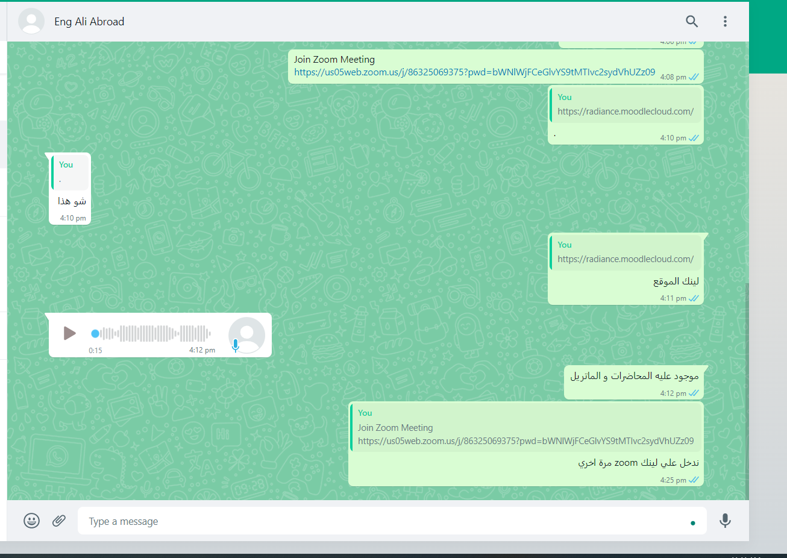Click the voice message sender avatar

pos(247,334)
